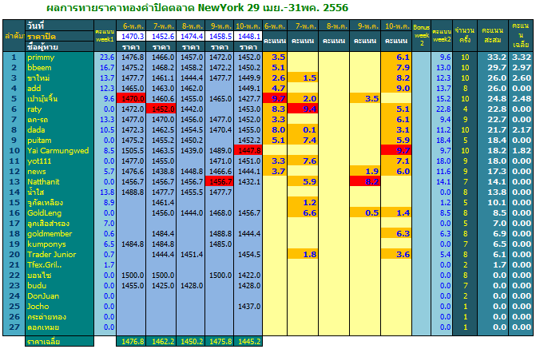Viewport: 536px width, 349px height.
Task: Select the 1422.0 price guess cell
Action: pos(248,276)
